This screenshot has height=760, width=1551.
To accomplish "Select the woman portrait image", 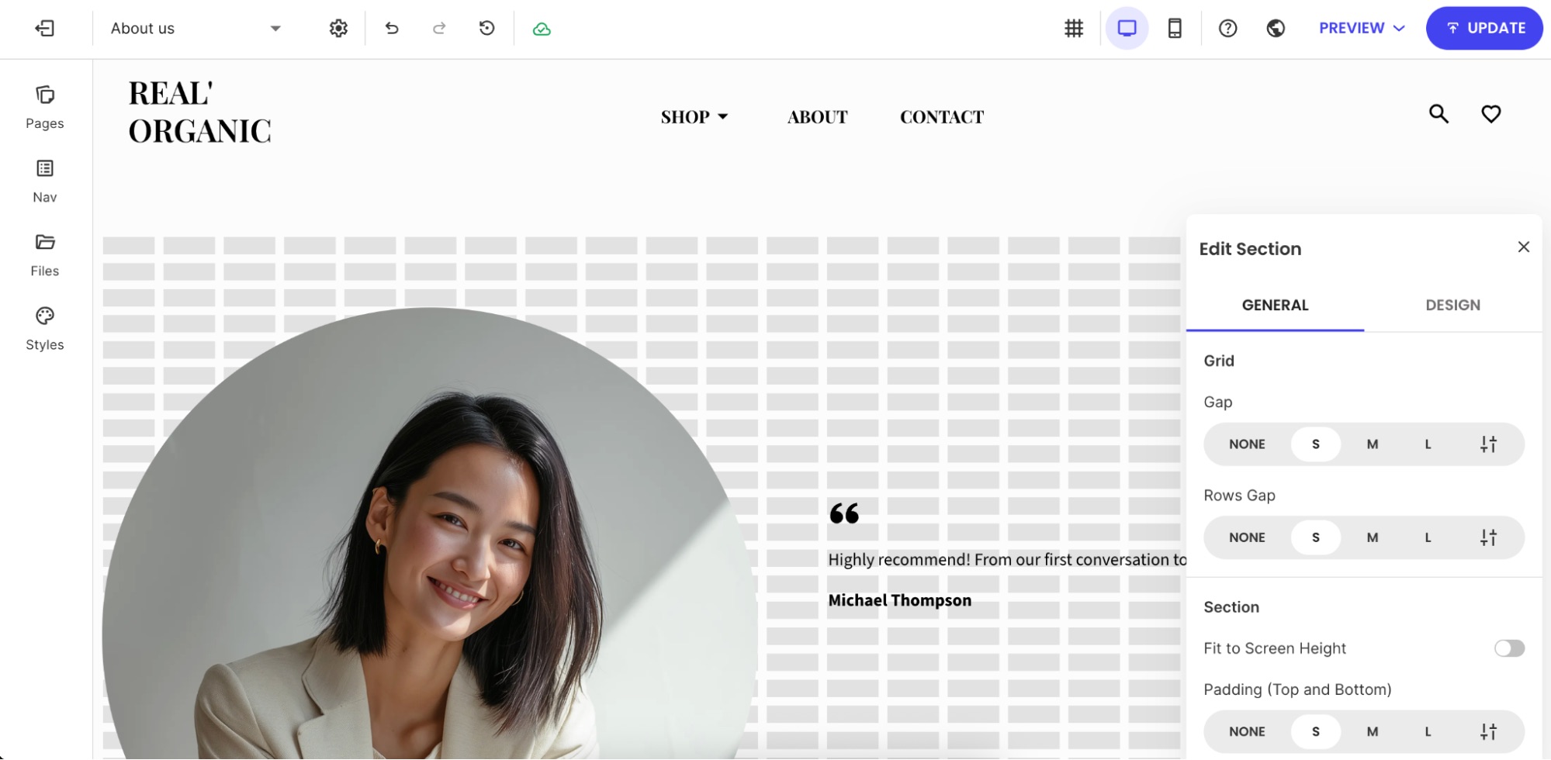I will 429,535.
